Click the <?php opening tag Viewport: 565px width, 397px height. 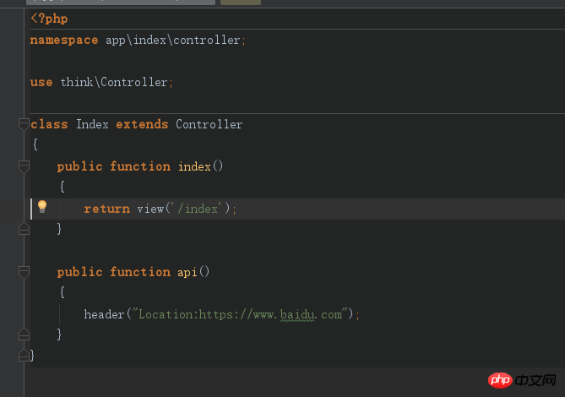[49, 19]
